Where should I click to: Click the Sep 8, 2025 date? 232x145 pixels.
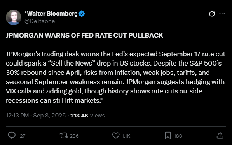(x=49, y=116)
